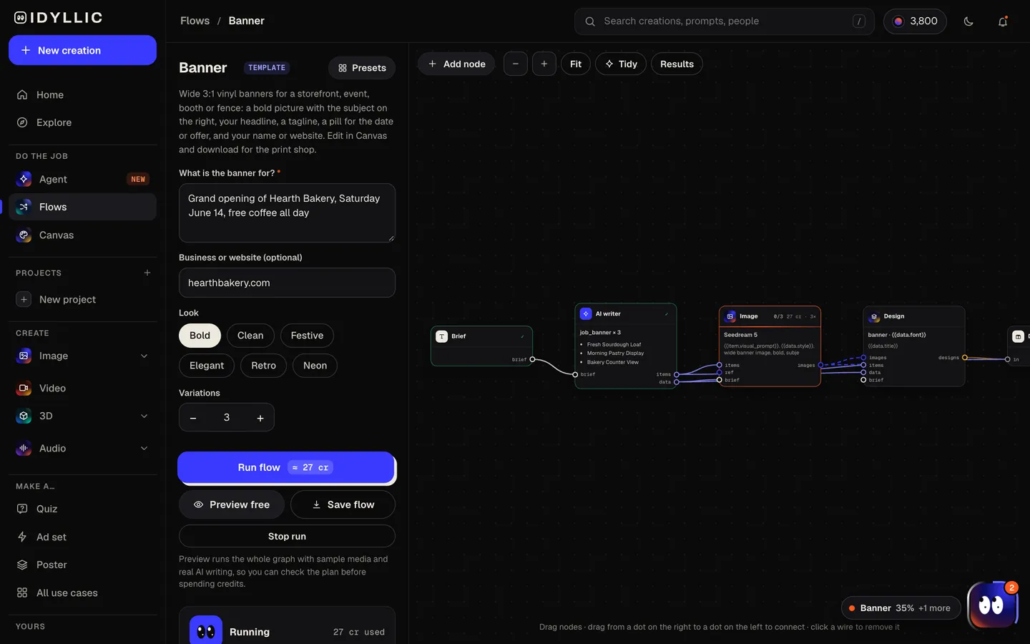Open the notifications bell
This screenshot has height=644, width=1030.
pos(1003,21)
